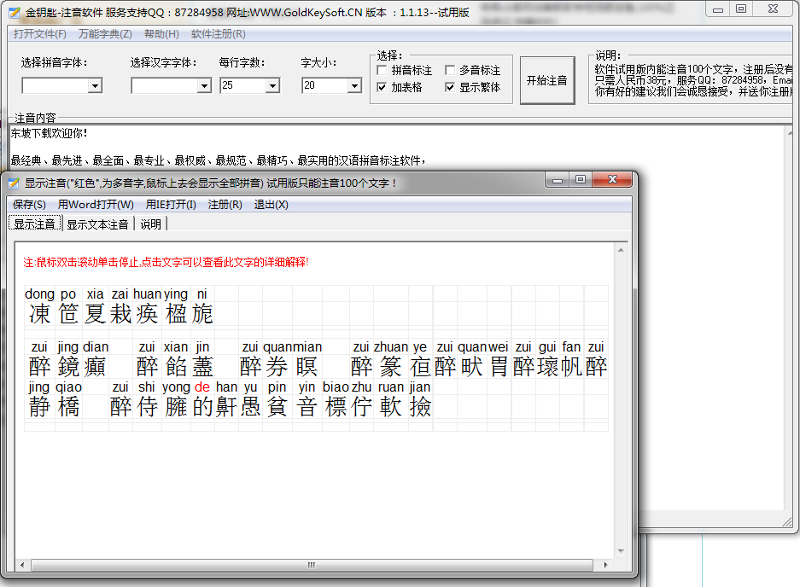Click 用Word打开(W) in the annotation window menu
Image resolution: width=800 pixels, height=587 pixels.
94,206
